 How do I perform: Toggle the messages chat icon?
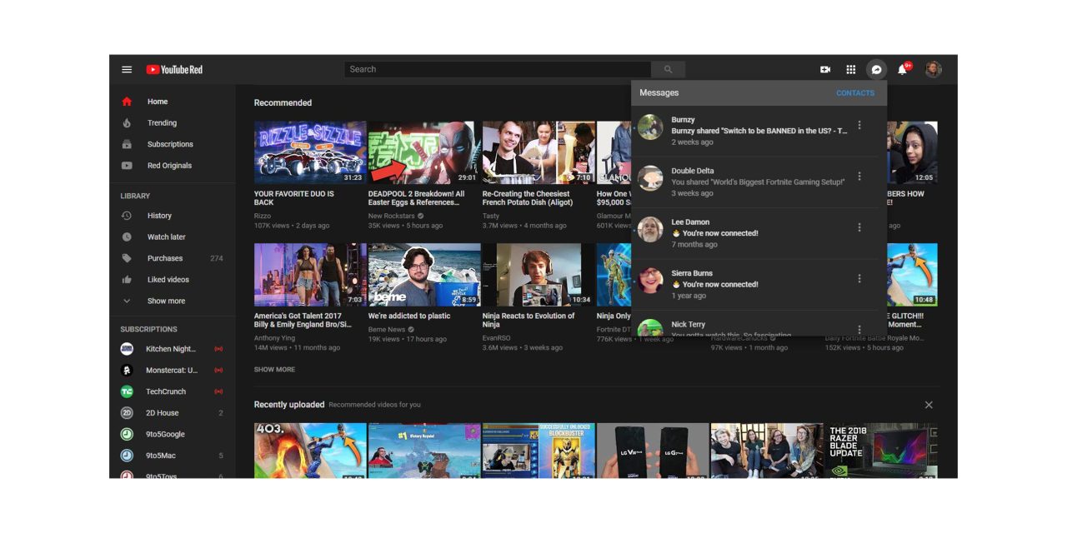[x=876, y=70]
